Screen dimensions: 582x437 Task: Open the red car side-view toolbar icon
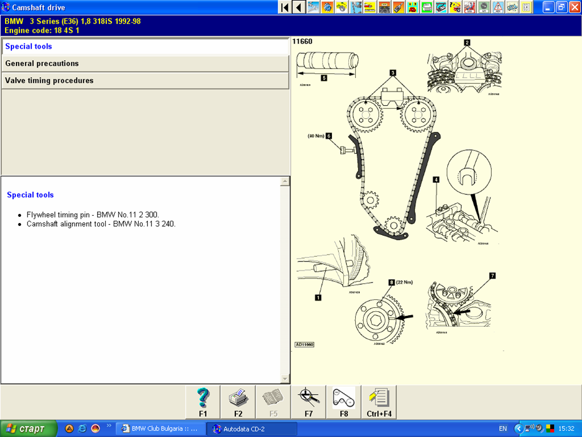point(370,7)
